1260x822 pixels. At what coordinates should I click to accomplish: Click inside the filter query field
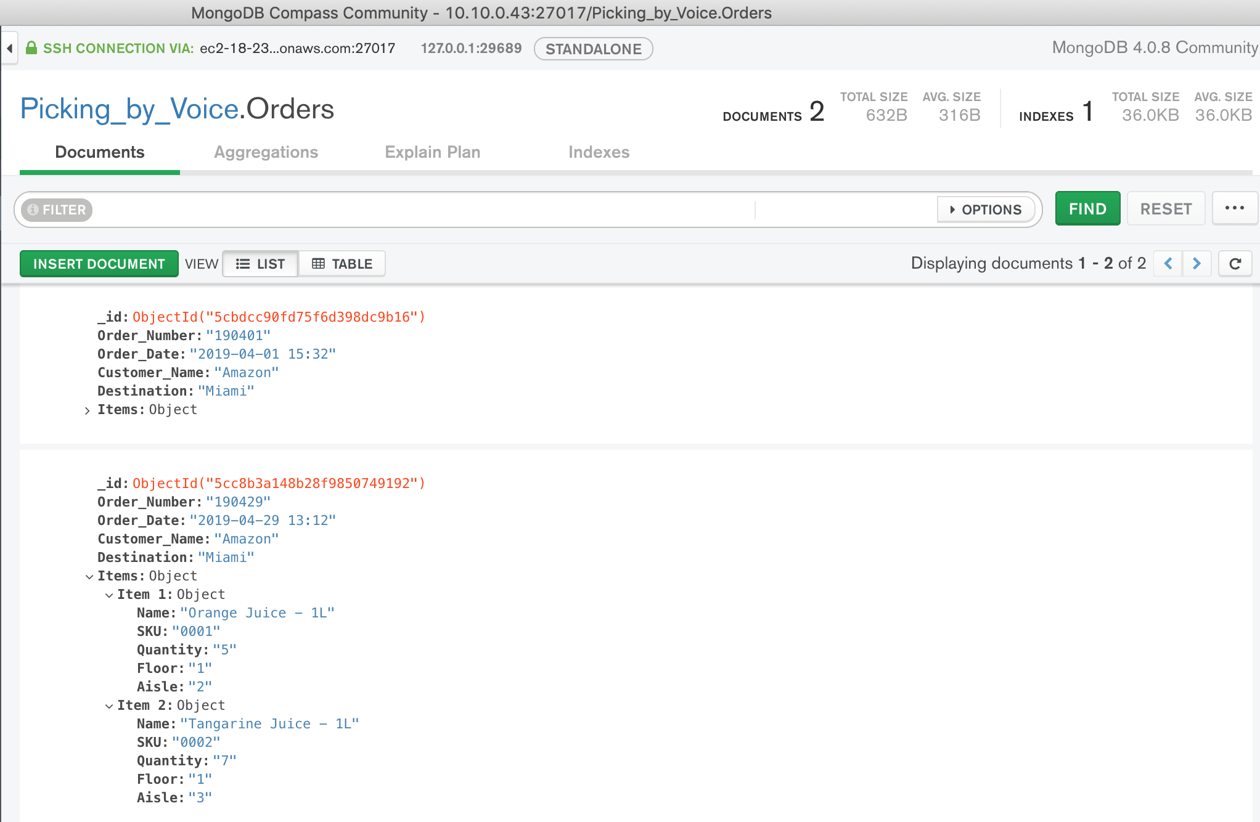419,210
